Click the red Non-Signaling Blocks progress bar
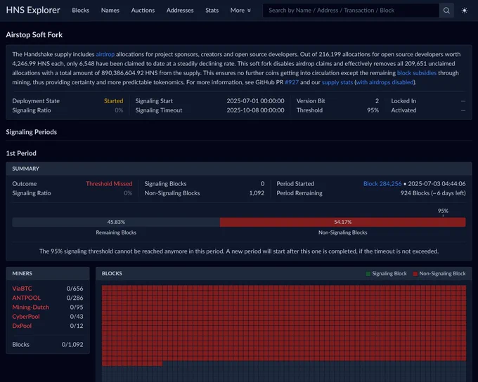 [342, 222]
